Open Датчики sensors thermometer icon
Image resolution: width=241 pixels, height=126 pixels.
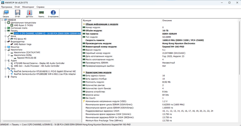point(29,13)
